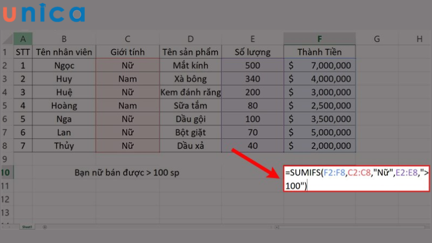Click the 'Dầu xả' product cell
Screen dimensions: 432x243
[191, 146]
